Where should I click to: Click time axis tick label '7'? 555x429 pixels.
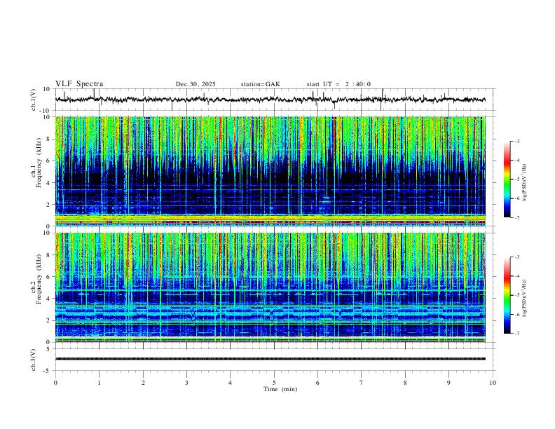pos(362,383)
